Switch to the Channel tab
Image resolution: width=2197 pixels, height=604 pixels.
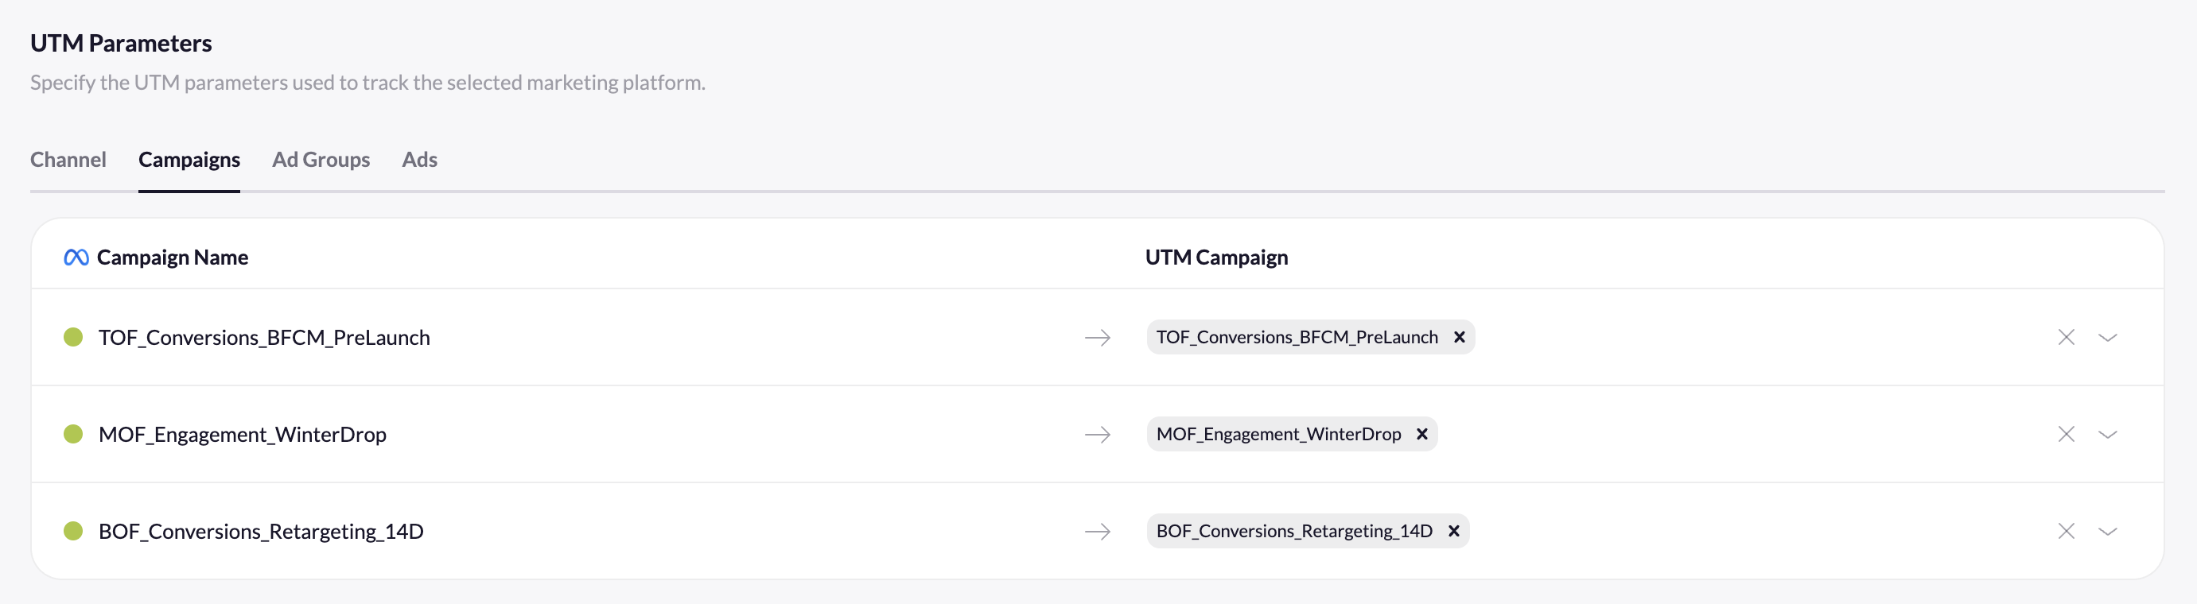[68, 159]
